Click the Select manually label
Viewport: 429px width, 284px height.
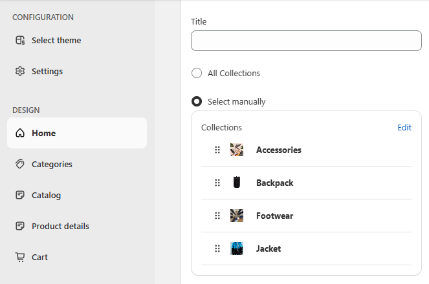click(236, 102)
